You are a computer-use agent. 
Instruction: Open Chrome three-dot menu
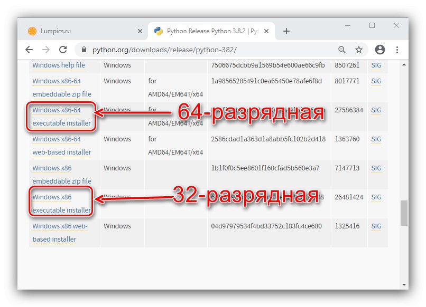click(397, 50)
